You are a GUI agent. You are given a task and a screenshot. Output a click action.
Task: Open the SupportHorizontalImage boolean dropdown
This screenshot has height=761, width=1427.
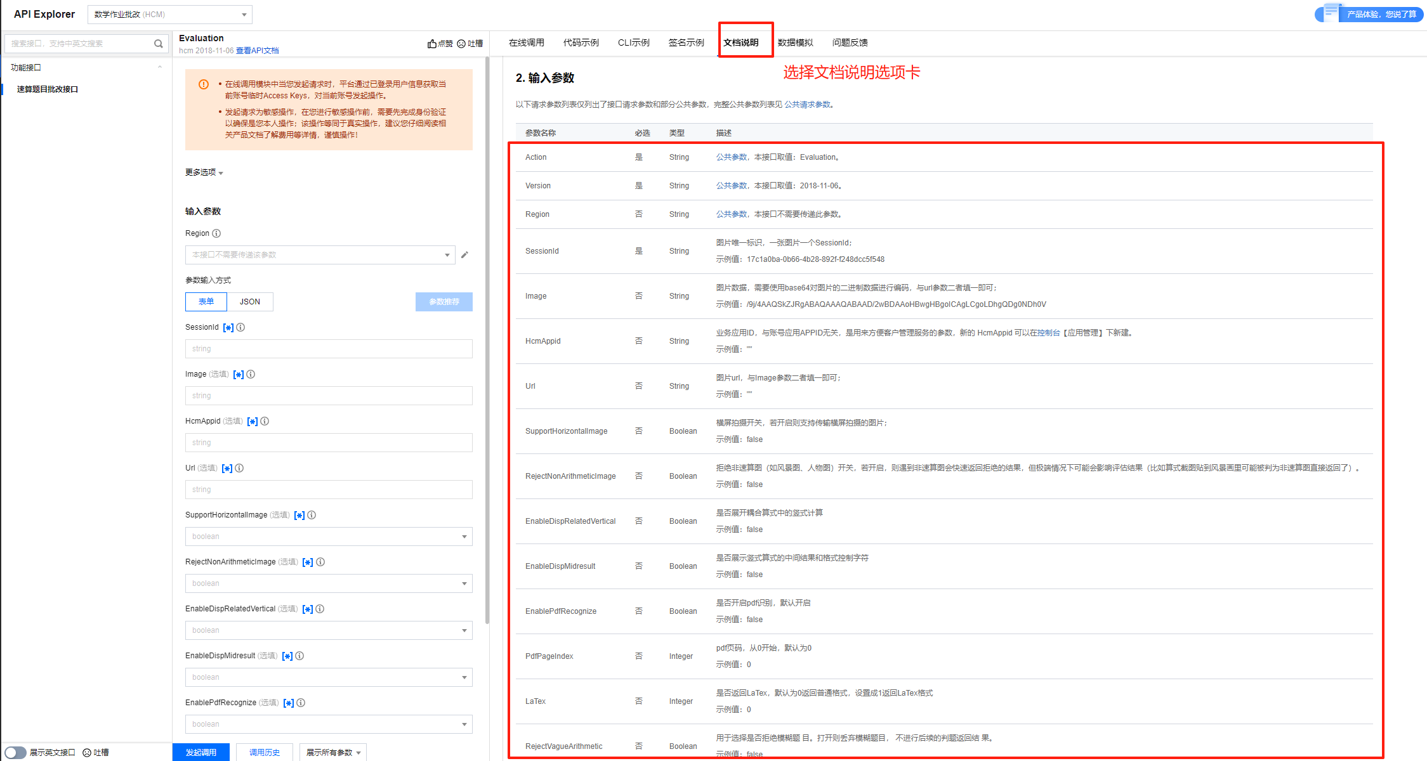tap(329, 537)
